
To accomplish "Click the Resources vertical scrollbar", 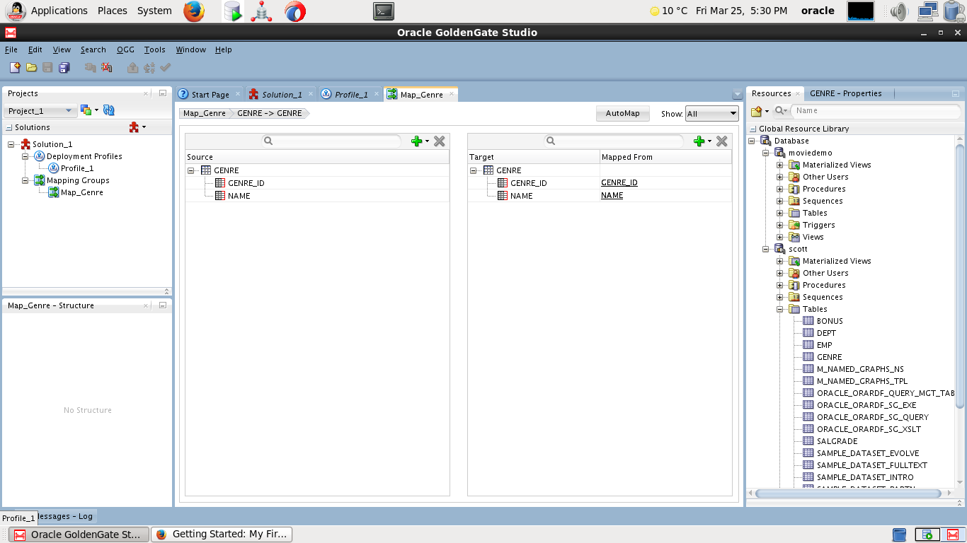I will point(960,276).
